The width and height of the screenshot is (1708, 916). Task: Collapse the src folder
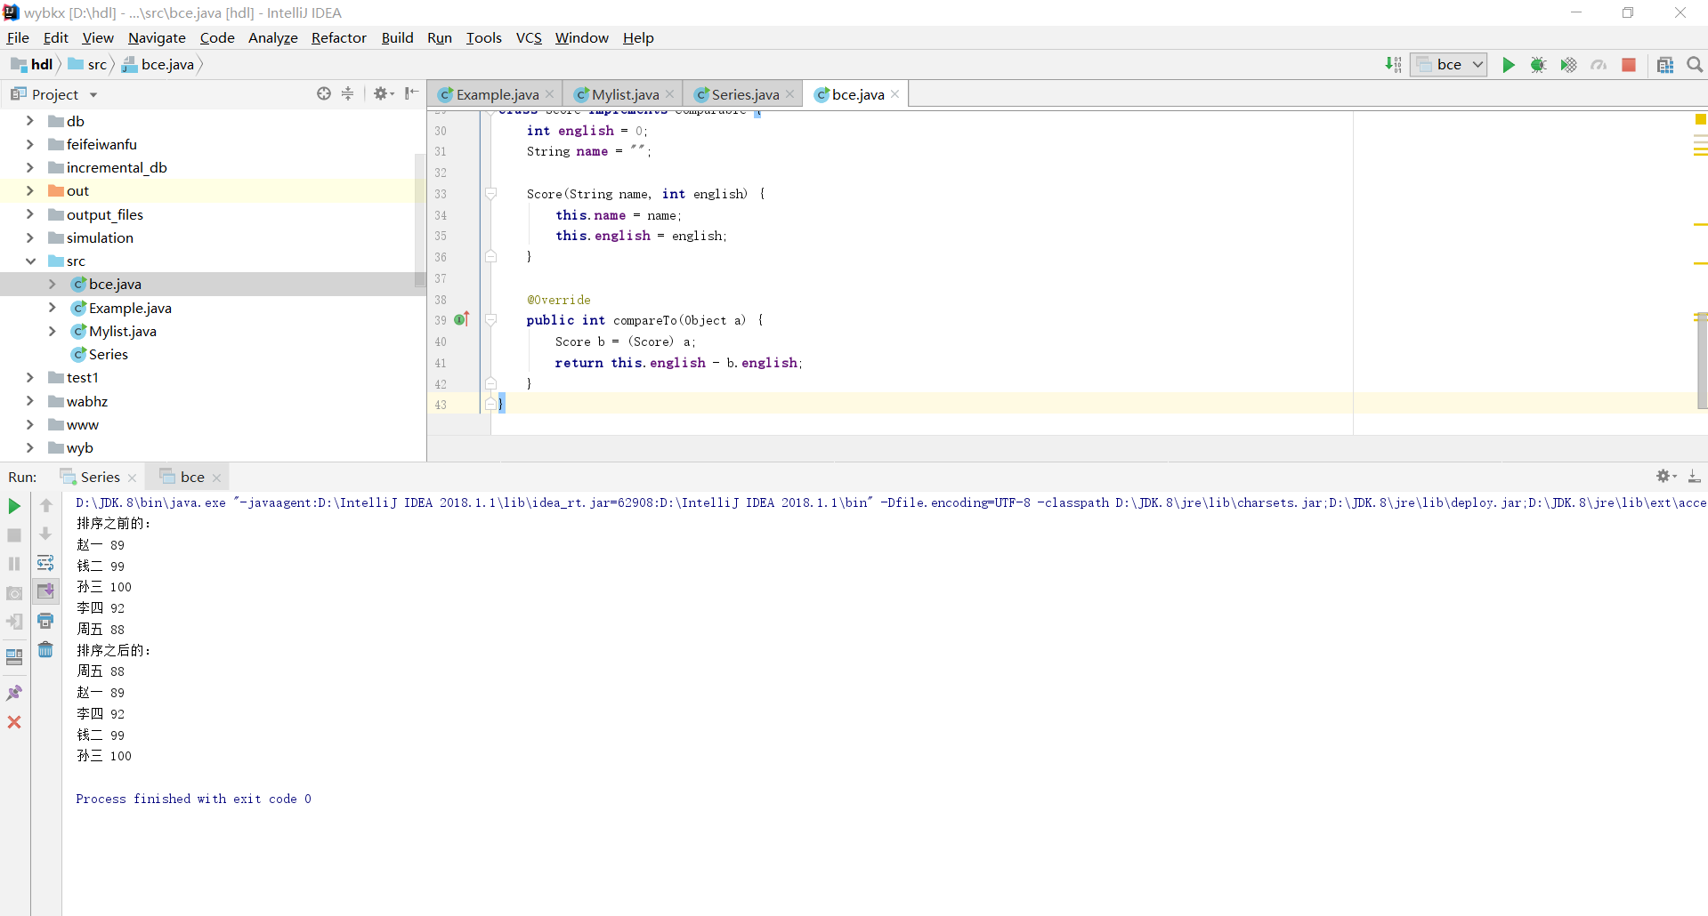(x=29, y=261)
